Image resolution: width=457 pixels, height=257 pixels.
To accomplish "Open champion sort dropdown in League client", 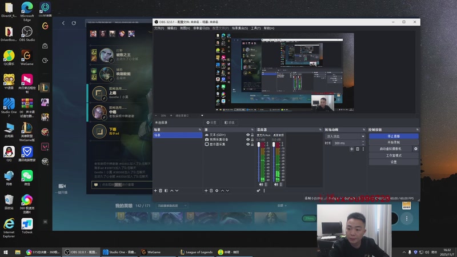I will pos(172,206).
